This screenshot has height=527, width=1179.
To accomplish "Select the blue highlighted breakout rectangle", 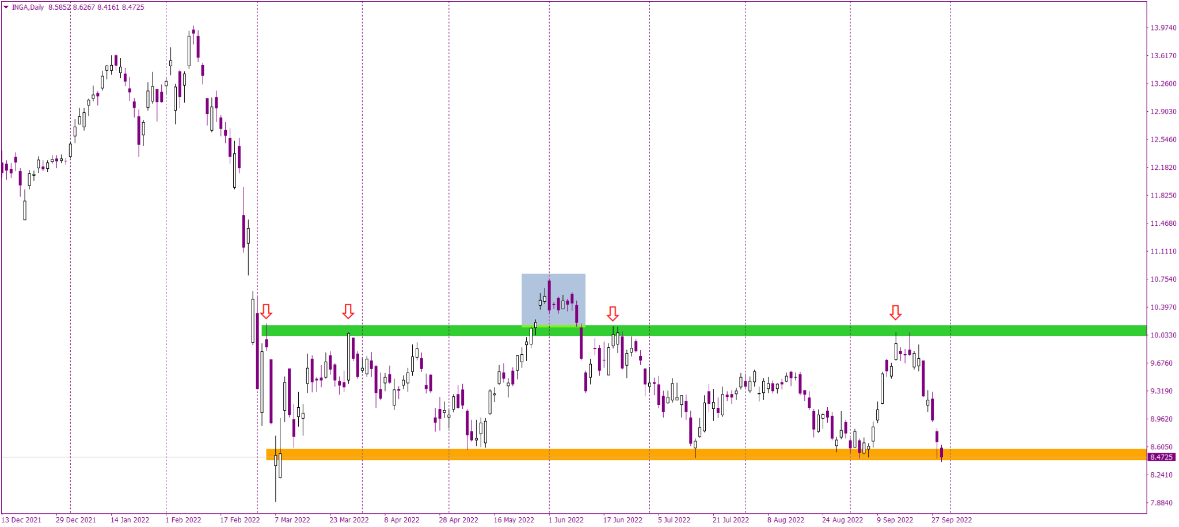I will pyautogui.click(x=554, y=300).
